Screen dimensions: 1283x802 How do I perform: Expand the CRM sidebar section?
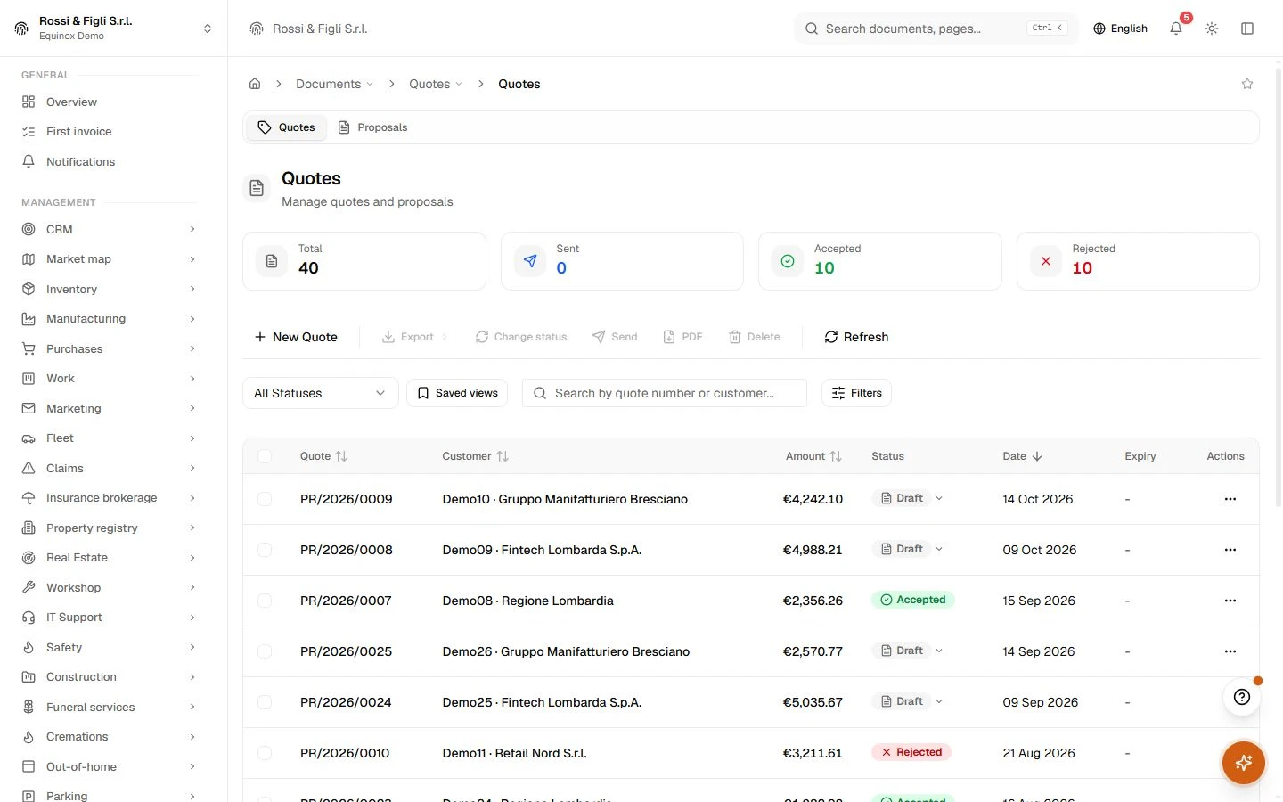tap(109, 229)
